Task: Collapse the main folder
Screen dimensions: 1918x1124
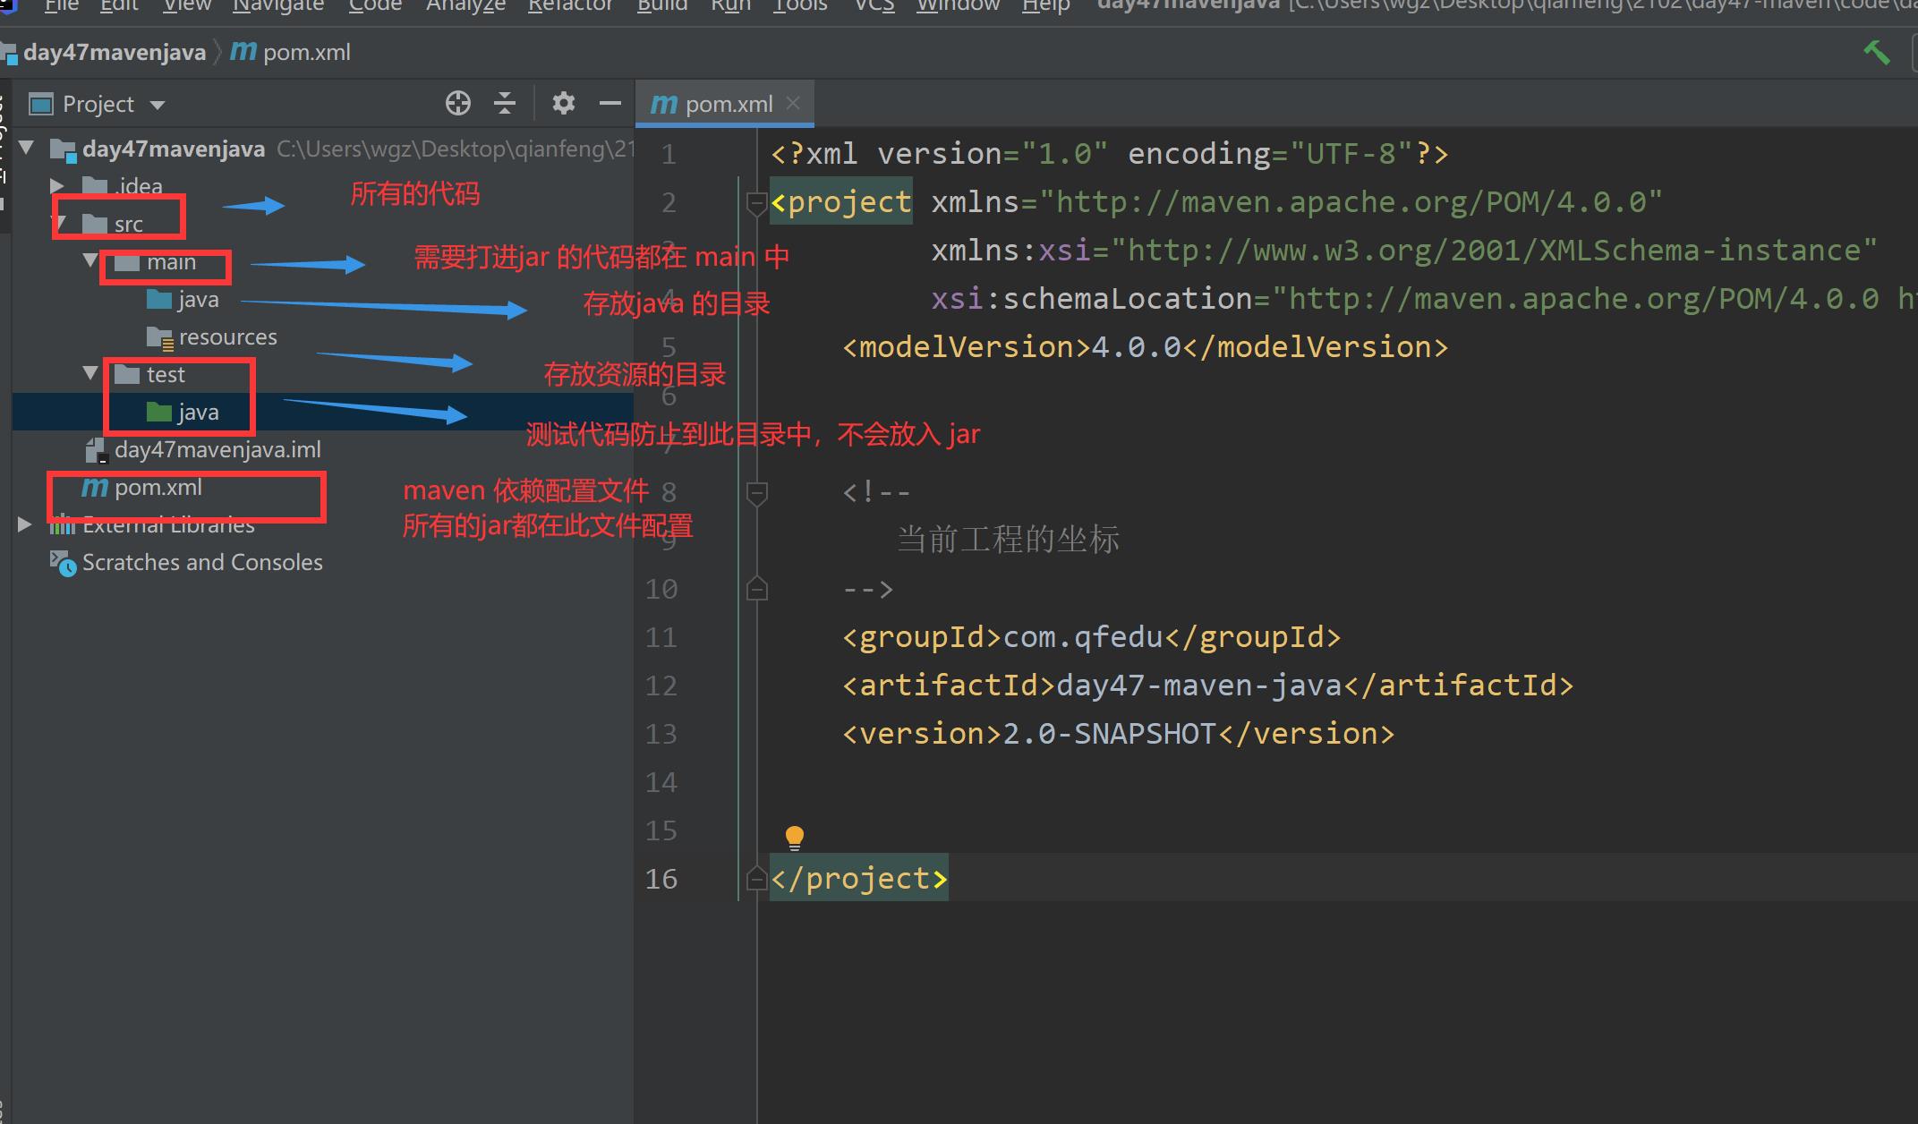Action: point(90,261)
